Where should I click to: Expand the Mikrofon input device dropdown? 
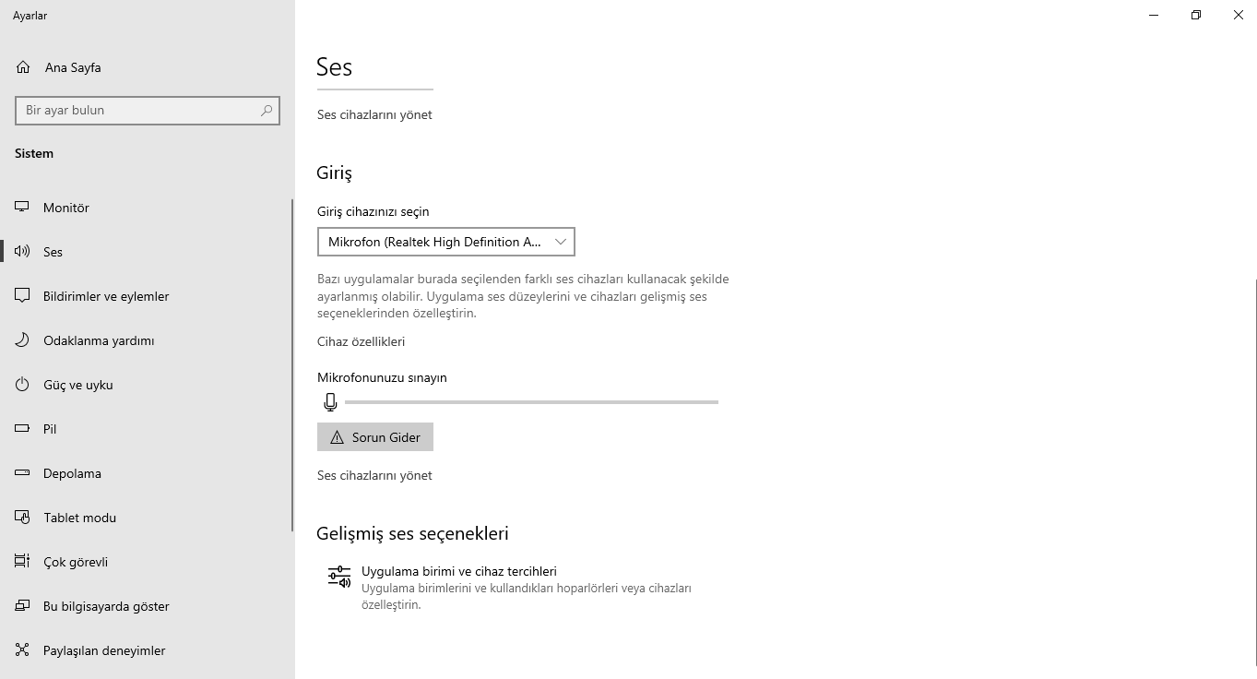pyautogui.click(x=446, y=242)
